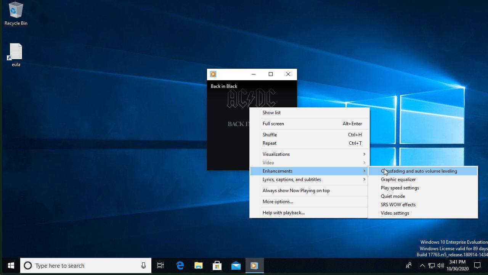Click Help with playback... entry
The height and width of the screenshot is (275, 488).
pyautogui.click(x=310, y=213)
